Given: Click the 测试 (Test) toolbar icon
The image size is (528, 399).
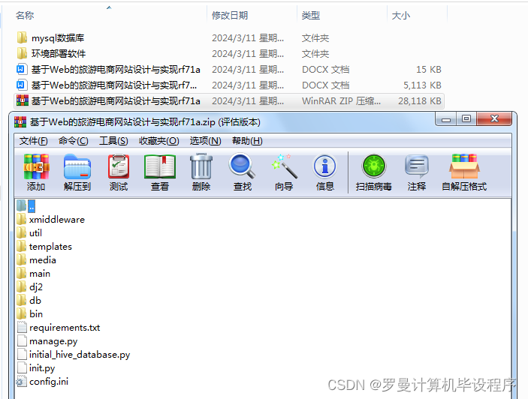Looking at the screenshot, I should (x=119, y=166).
